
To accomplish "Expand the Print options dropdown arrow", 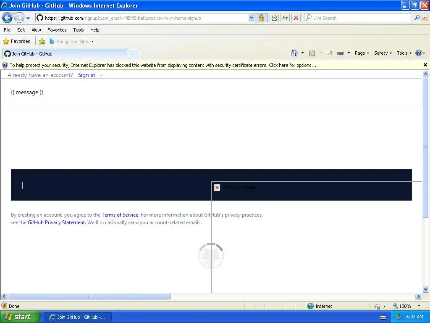I will click(x=349, y=53).
